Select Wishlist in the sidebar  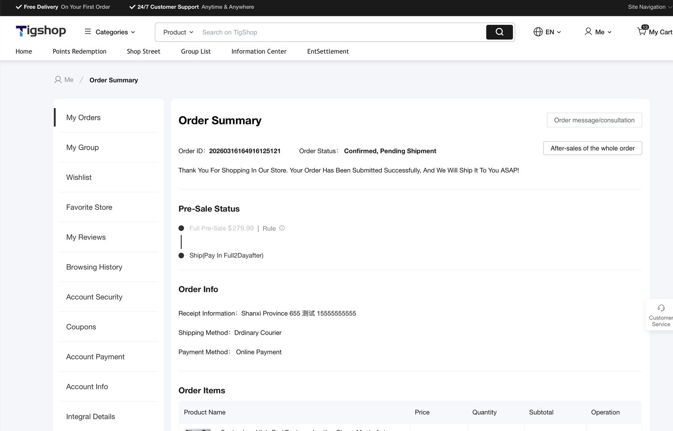(79, 177)
